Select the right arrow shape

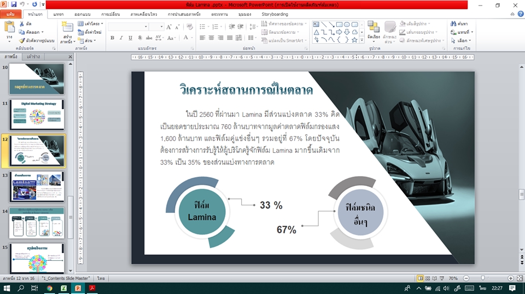tap(339, 32)
